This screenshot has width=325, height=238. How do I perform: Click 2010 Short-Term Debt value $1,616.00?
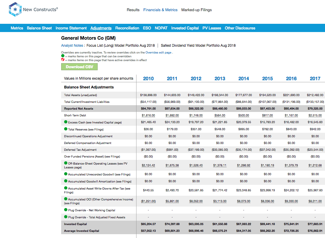149,115
